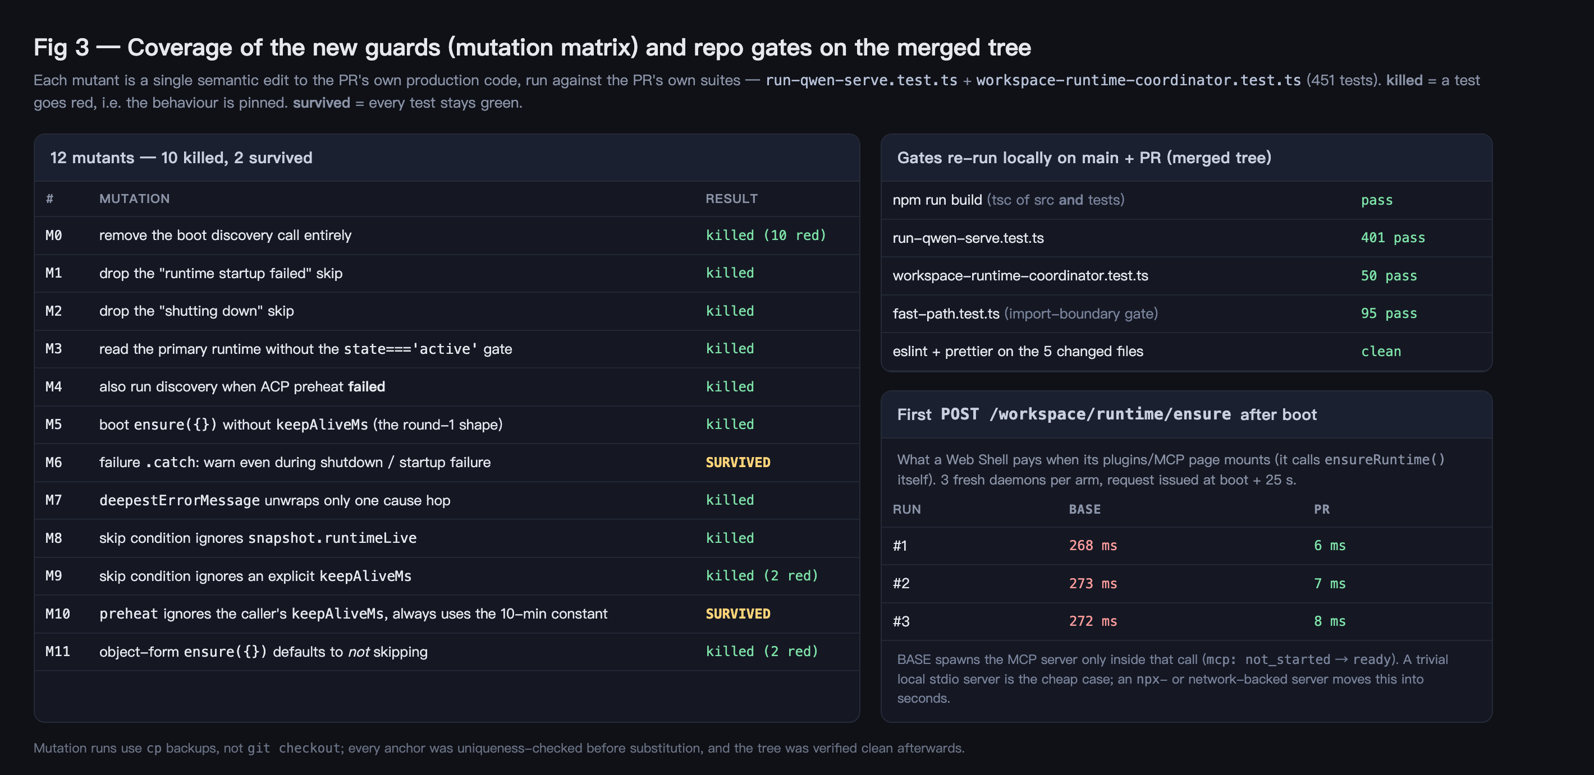Select the Fig 3 coverage heading
Screen dimensions: 1594x775
click(532, 48)
